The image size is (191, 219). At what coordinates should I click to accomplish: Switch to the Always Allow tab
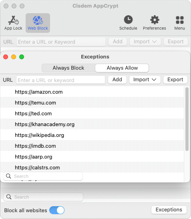[x=122, y=68]
